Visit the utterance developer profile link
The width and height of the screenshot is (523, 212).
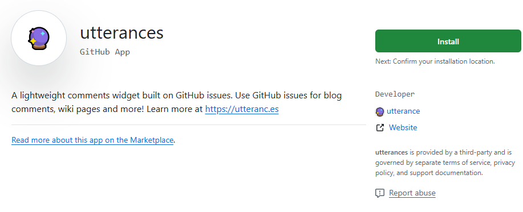(403, 111)
